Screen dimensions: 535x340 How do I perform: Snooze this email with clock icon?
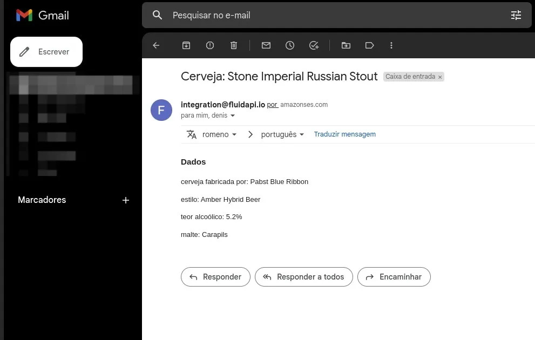[x=290, y=45]
